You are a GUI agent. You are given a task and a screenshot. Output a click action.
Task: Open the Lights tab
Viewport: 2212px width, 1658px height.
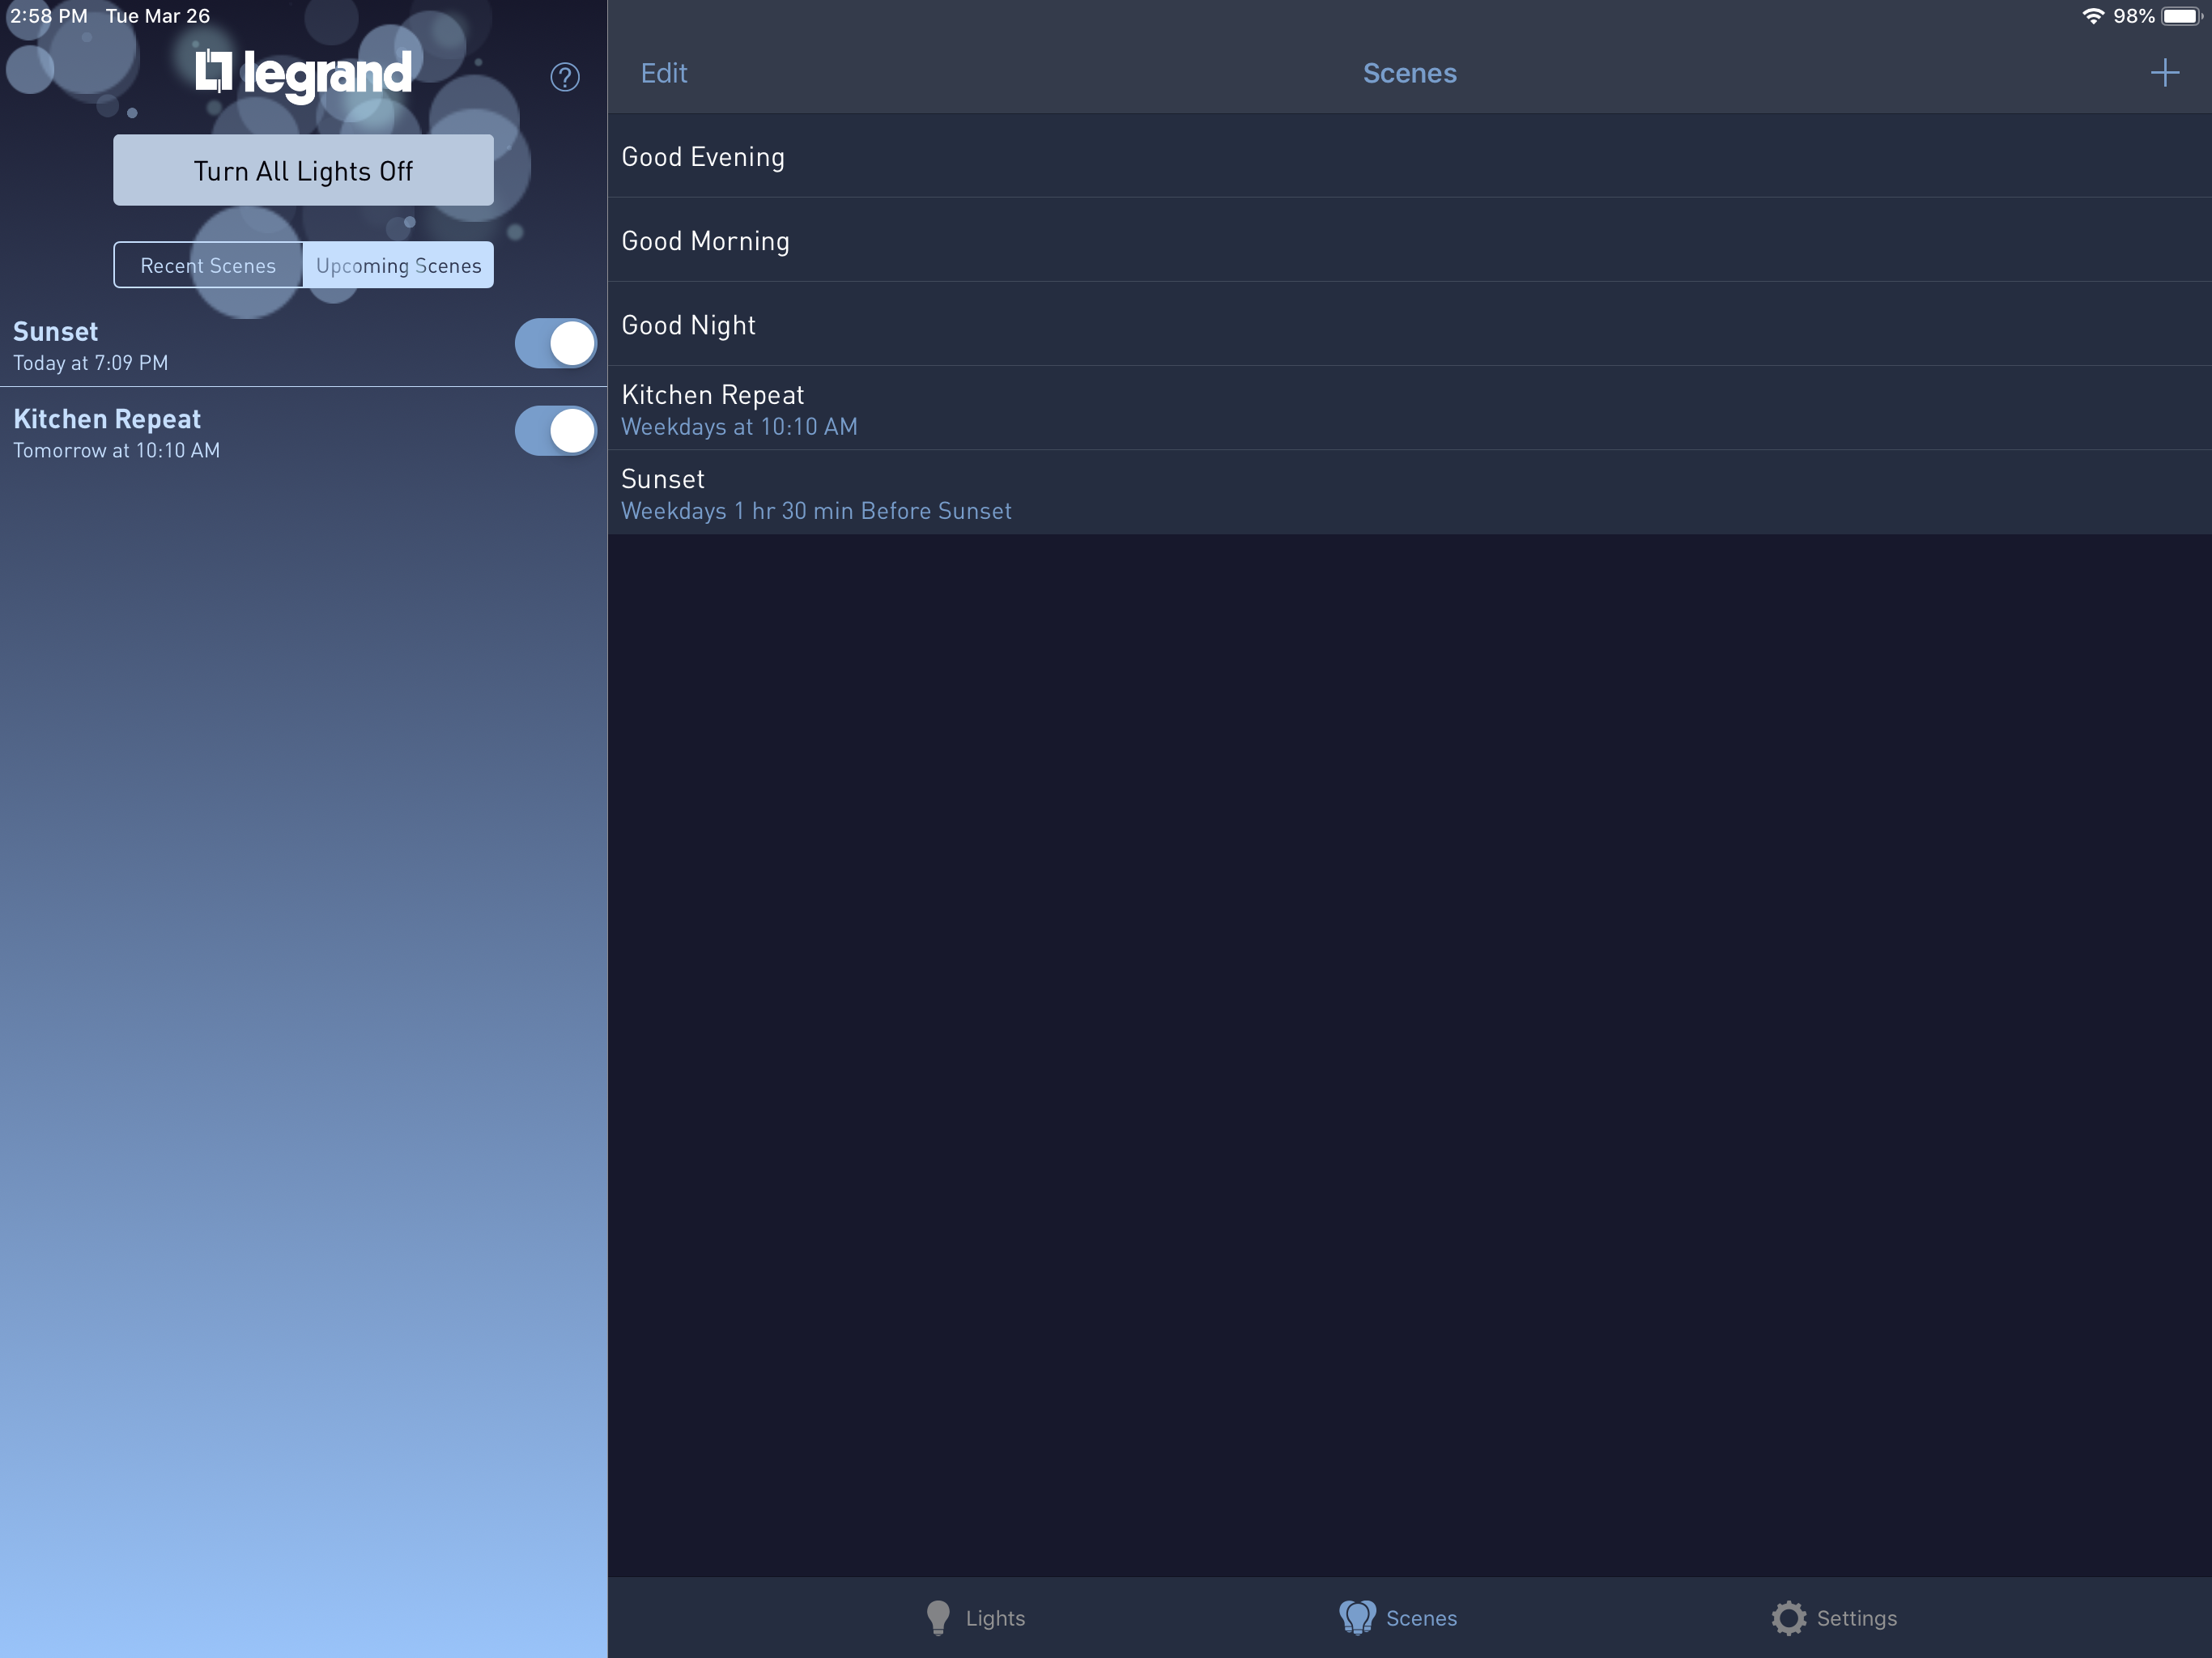(x=975, y=1617)
